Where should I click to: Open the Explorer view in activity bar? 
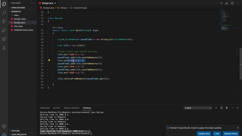[4, 4]
